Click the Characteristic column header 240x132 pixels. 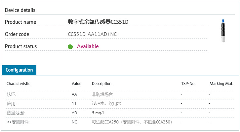[18, 84]
